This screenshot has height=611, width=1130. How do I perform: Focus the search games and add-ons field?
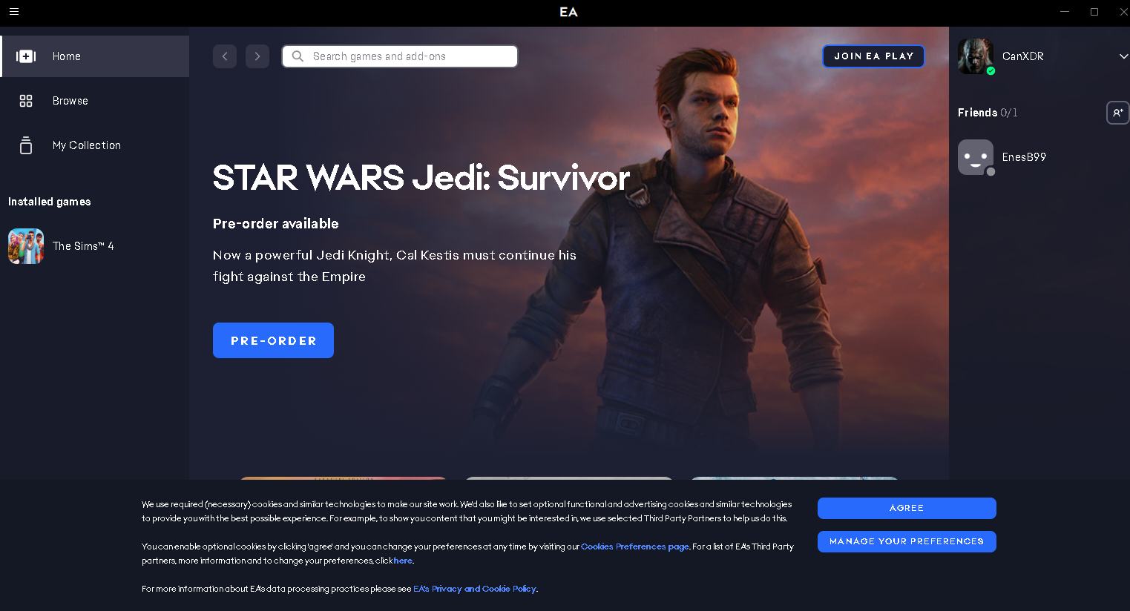[x=400, y=56]
